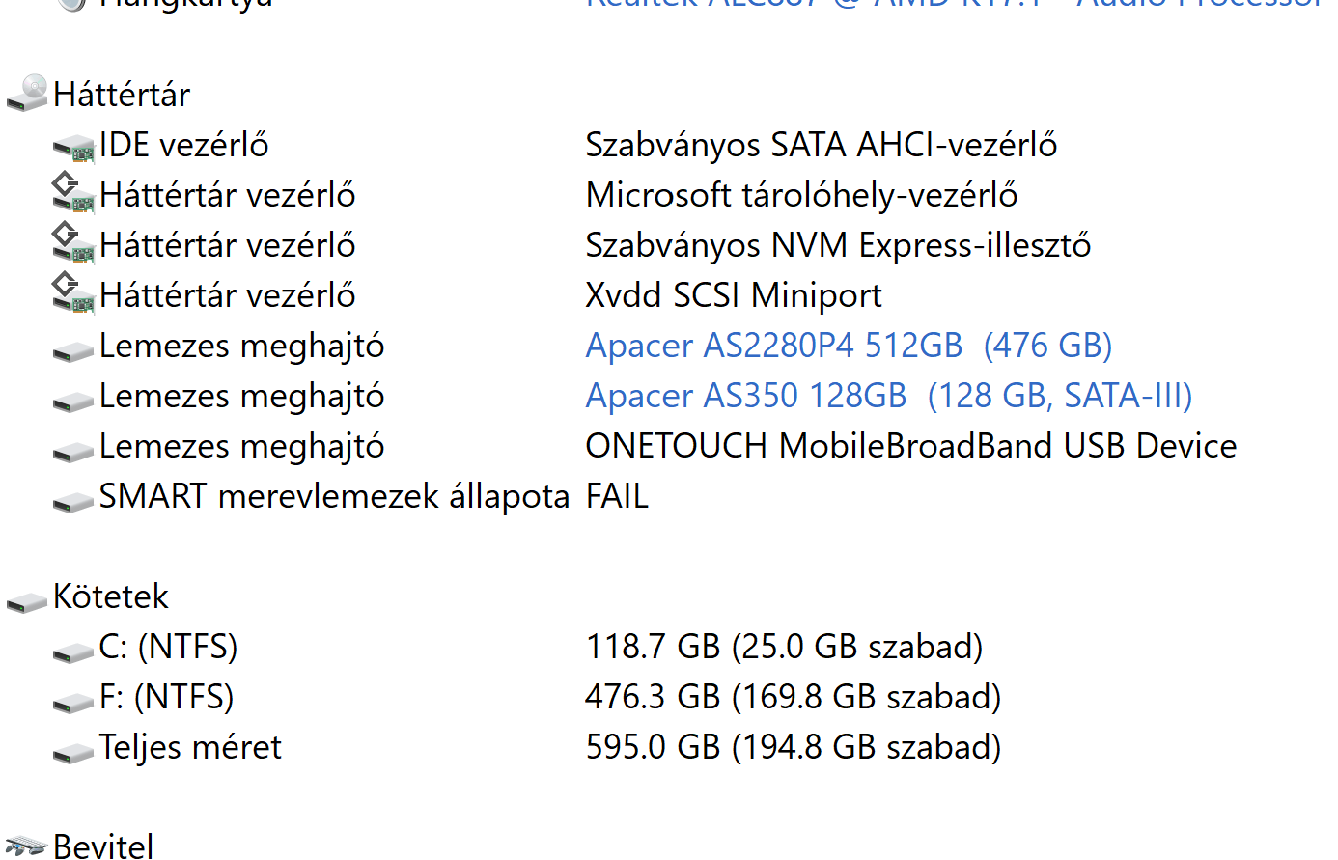Select the F: (NTFS) volume row
Image resolution: width=1338 pixels, height=860 pixels.
click(166, 697)
